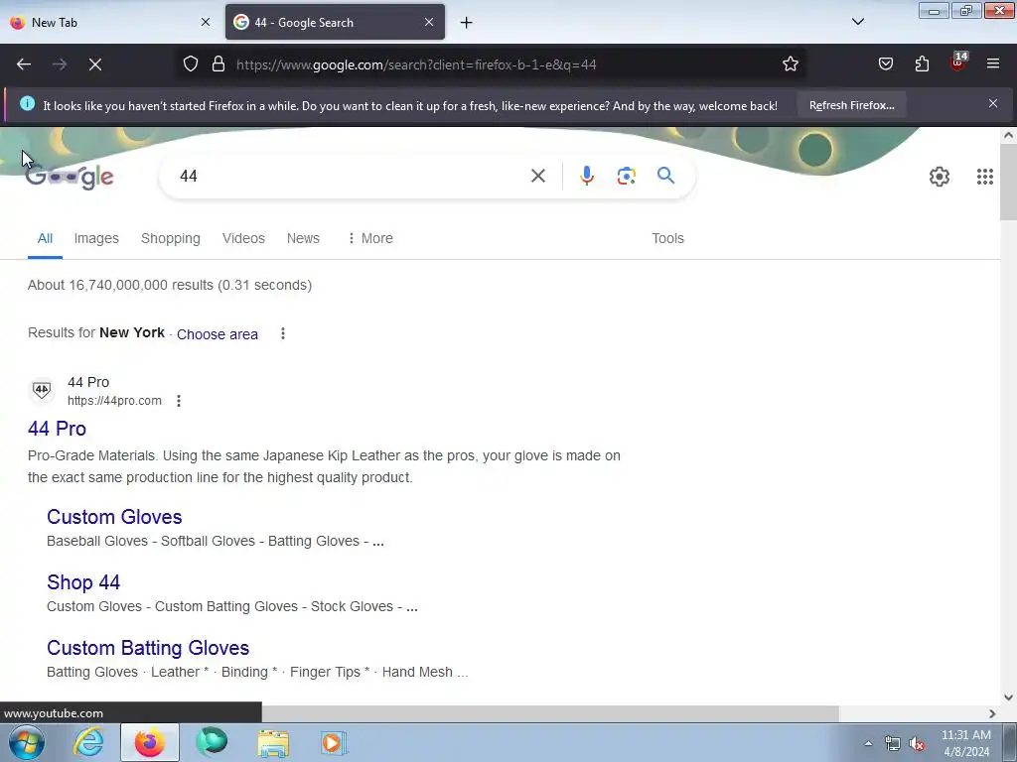The height and width of the screenshot is (762, 1017).
Task: Switch to the News results tab
Action: click(x=303, y=238)
